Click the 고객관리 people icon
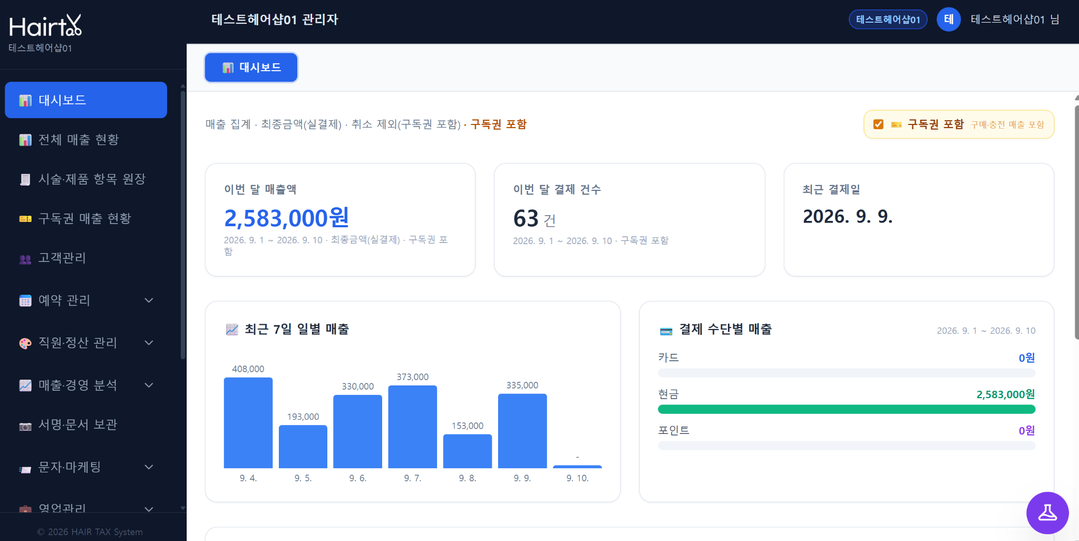1079x541 pixels. 25,258
